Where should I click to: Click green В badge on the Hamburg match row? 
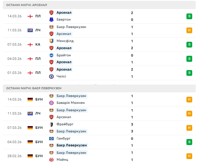189,142
